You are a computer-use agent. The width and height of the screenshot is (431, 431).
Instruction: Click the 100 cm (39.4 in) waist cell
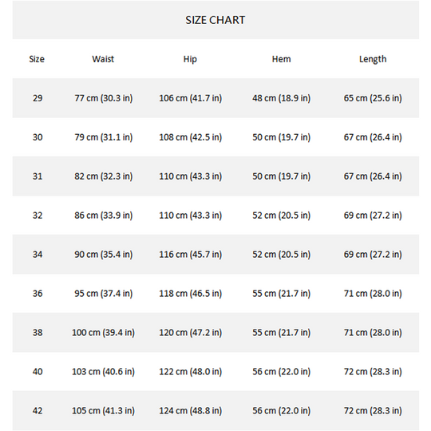(x=103, y=333)
